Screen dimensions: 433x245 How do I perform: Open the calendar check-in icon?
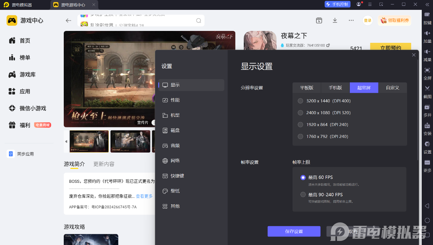(x=319, y=20)
